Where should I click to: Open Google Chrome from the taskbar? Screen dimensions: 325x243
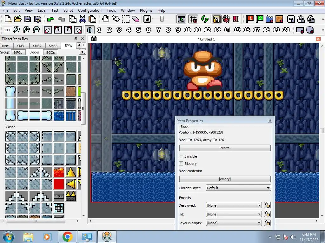click(67, 237)
